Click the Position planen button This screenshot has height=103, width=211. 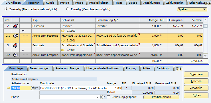[161, 97]
